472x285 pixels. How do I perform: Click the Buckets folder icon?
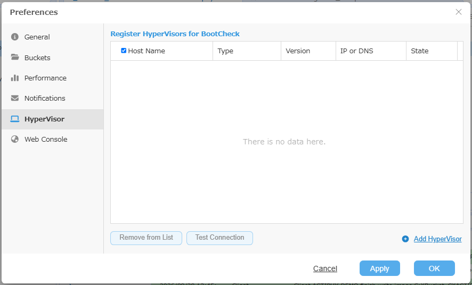point(15,57)
